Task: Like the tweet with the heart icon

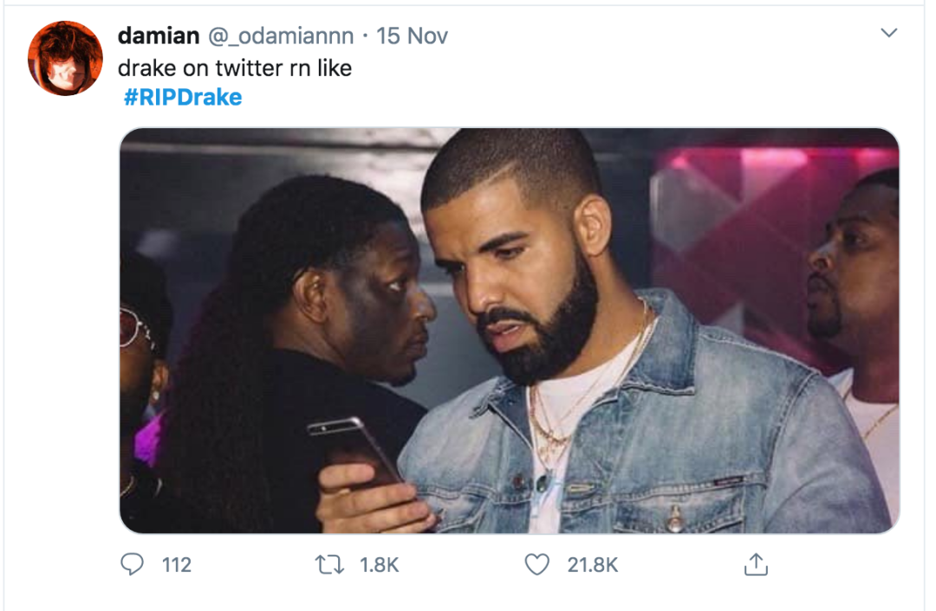Action: point(537,565)
